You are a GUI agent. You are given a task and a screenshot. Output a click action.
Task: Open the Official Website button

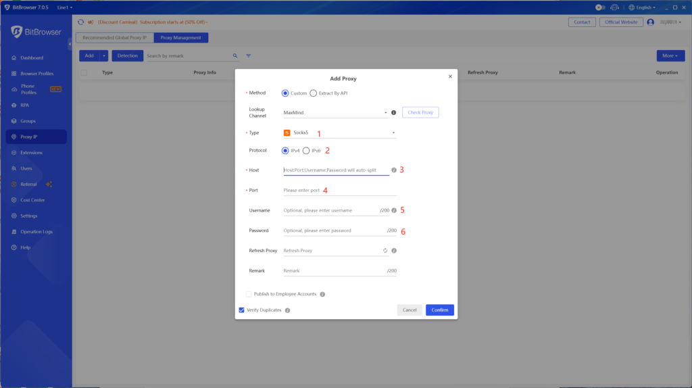621,22
